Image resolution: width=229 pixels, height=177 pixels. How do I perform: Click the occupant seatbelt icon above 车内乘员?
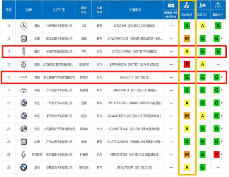click(x=187, y=5)
